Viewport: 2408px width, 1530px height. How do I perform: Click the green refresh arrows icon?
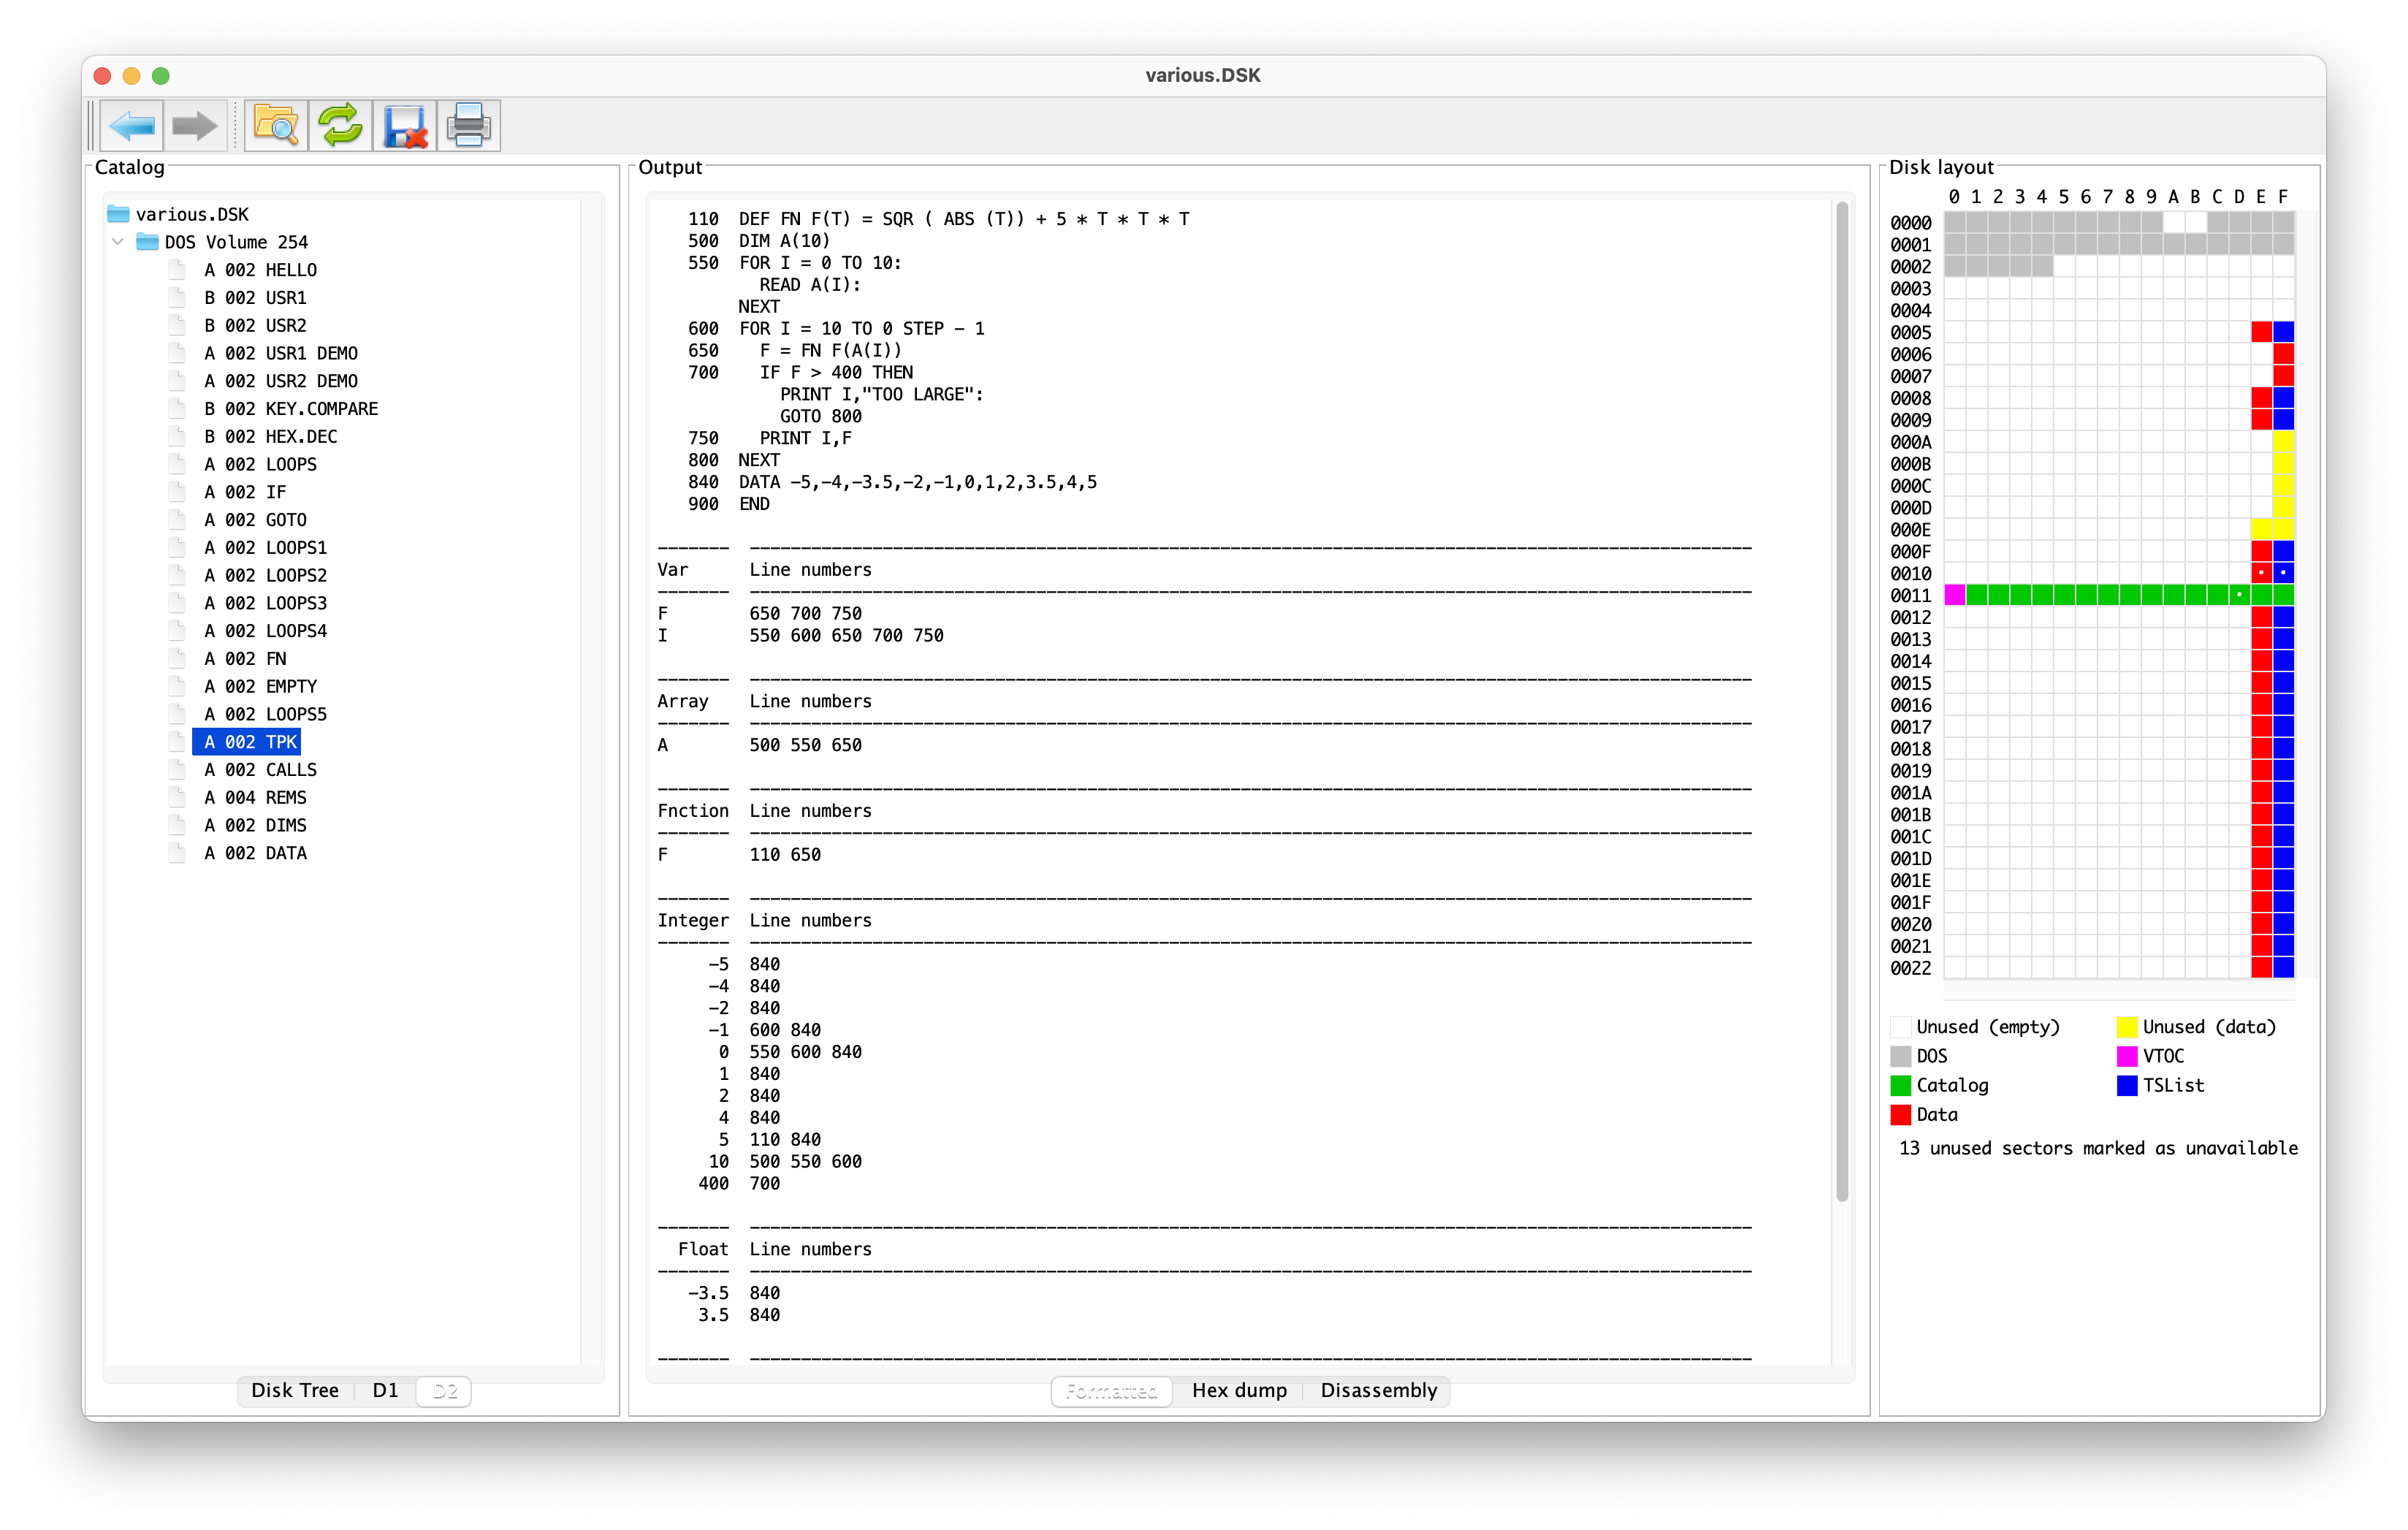click(340, 126)
